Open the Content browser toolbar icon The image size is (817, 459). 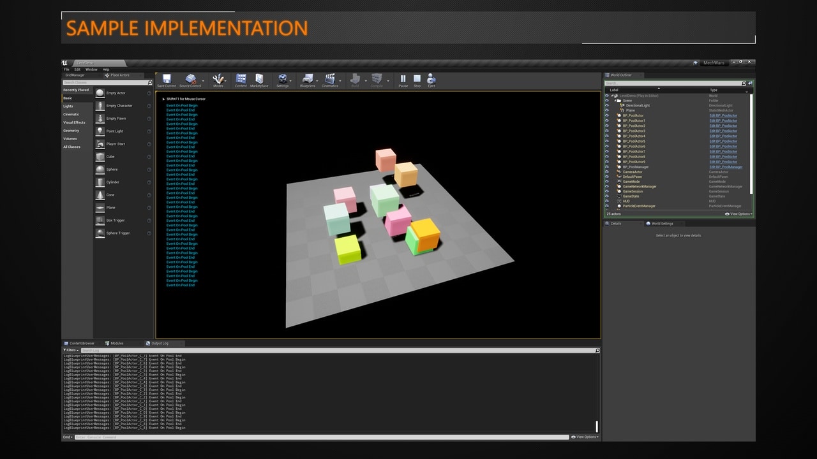241,79
